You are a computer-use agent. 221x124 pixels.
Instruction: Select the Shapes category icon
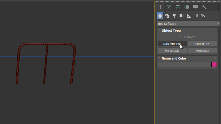coord(167,16)
